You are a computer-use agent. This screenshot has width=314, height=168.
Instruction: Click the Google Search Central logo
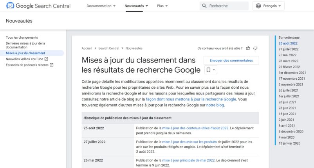[x=38, y=6]
